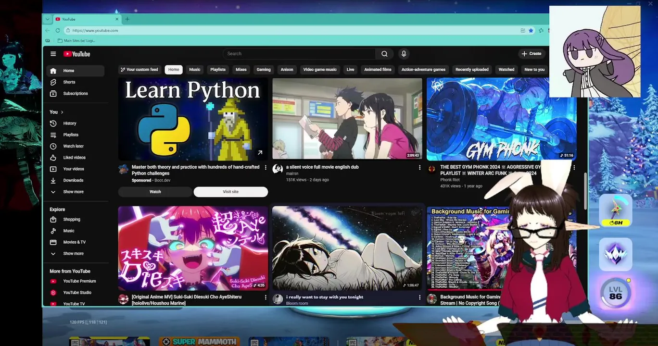
Task: Expand Show more under You section
Action: click(x=76, y=192)
